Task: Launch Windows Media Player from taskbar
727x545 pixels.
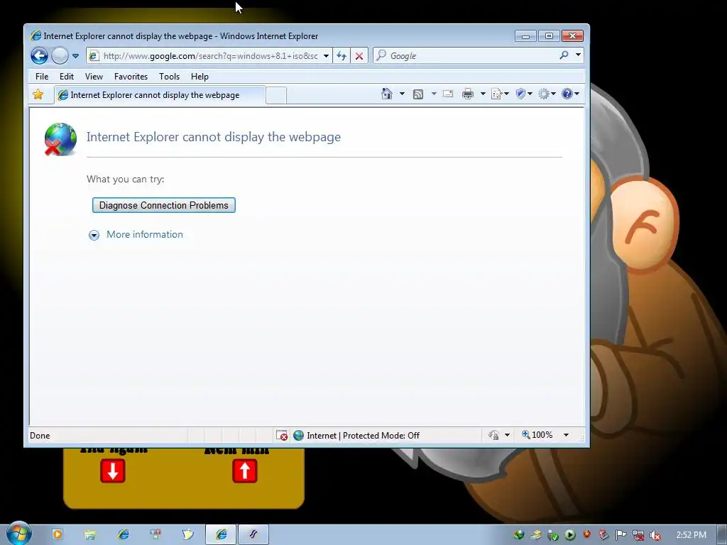Action: pyautogui.click(x=58, y=534)
